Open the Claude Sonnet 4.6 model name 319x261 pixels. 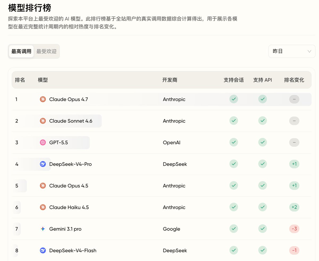click(x=71, y=121)
